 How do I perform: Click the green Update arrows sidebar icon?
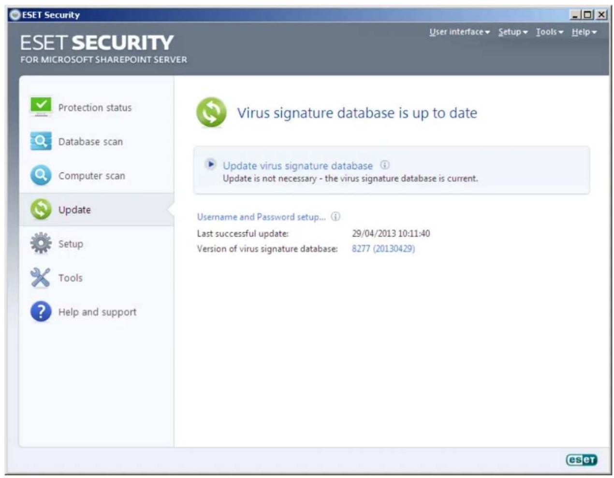coord(41,210)
